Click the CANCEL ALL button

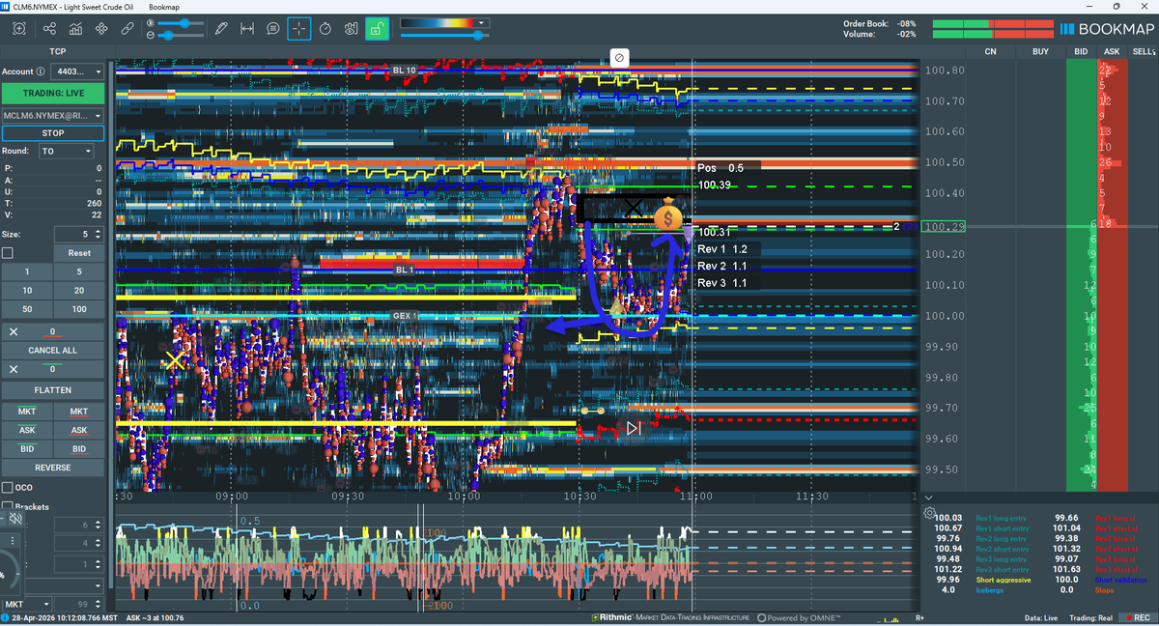pos(52,350)
